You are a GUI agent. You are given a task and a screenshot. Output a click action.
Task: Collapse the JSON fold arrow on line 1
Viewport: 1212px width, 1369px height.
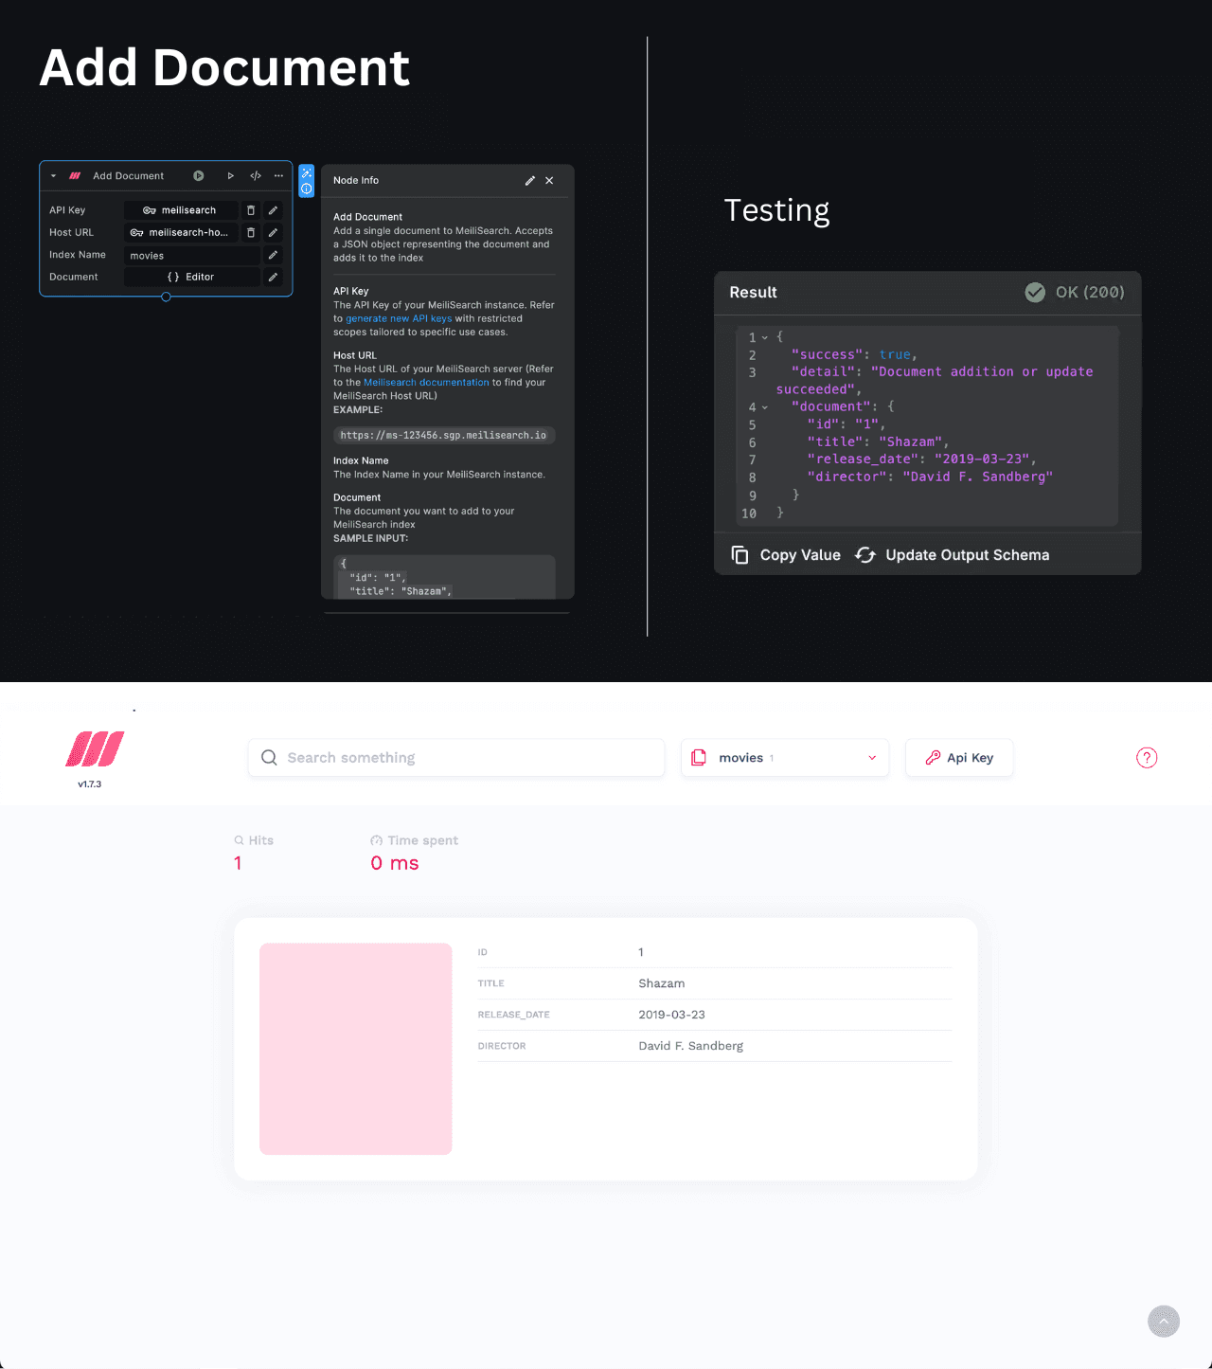pyautogui.click(x=765, y=337)
